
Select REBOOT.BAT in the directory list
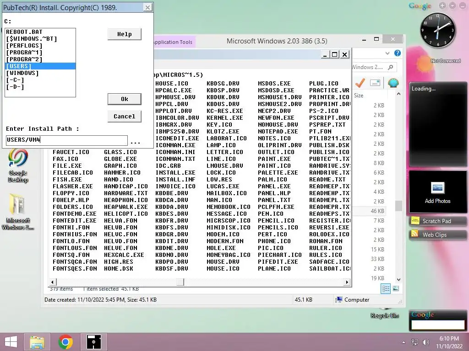40,32
